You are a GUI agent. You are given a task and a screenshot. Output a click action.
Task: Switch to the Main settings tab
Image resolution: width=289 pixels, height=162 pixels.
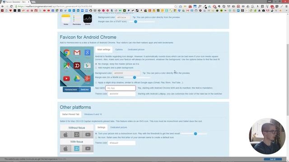[x=104, y=49]
